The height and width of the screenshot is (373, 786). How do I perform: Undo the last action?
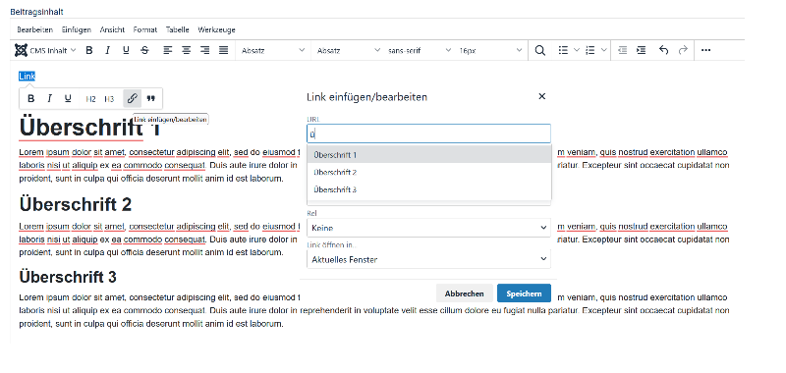(664, 50)
